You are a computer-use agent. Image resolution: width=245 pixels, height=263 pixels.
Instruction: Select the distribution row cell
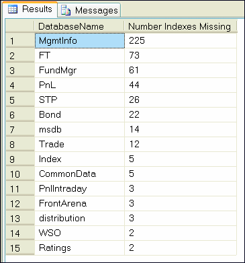79,218
